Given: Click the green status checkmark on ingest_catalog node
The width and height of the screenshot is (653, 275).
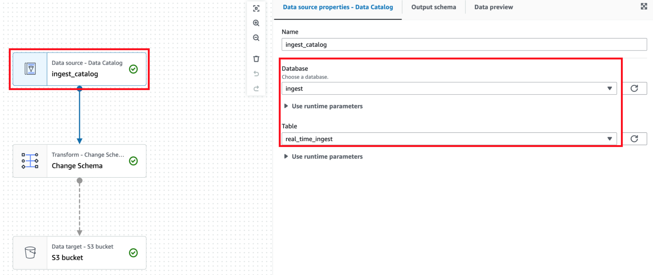Looking at the screenshot, I should coord(133,69).
